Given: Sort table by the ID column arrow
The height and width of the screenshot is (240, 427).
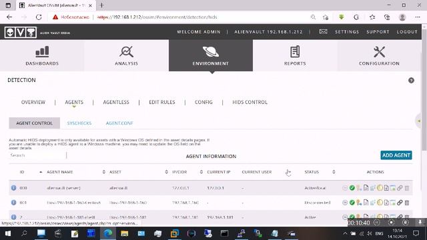Looking at the screenshot, I should pos(41,172).
